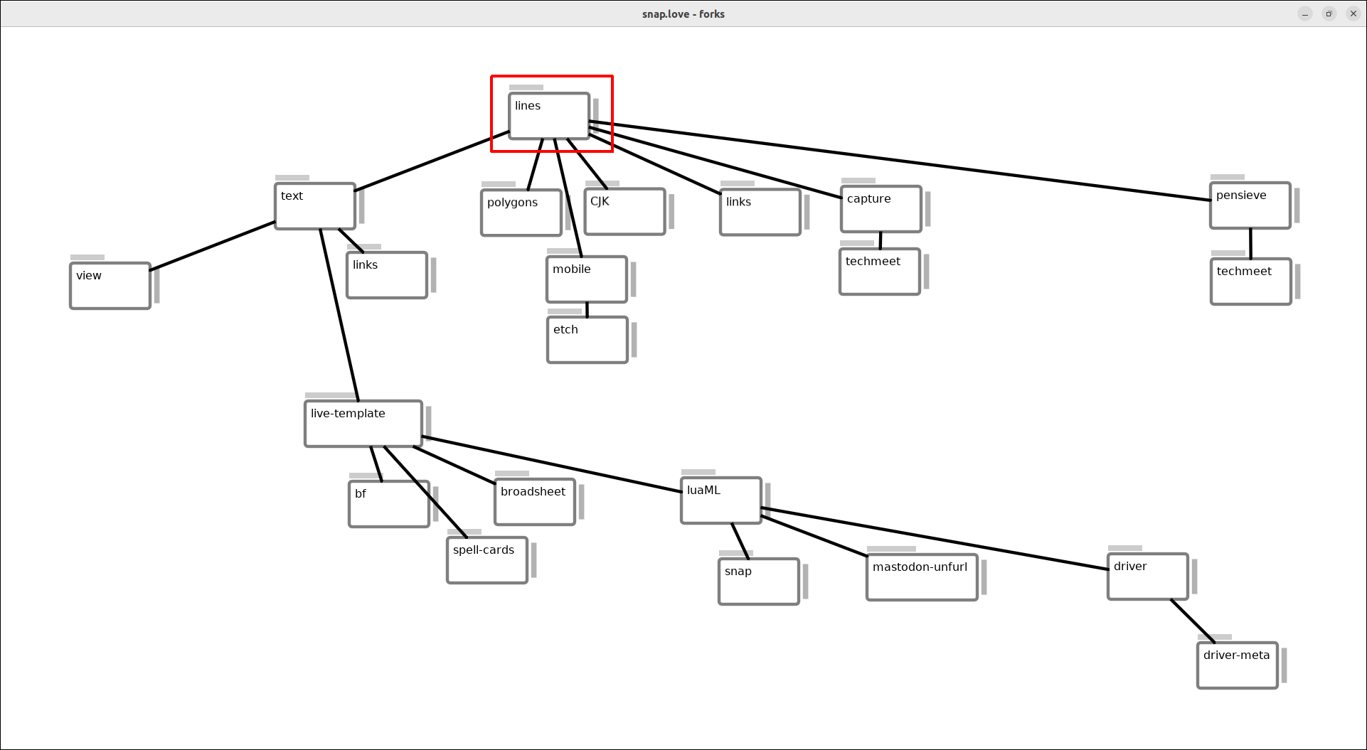
Task: Click the "techmeet" node below pensieve
Action: click(1250, 282)
